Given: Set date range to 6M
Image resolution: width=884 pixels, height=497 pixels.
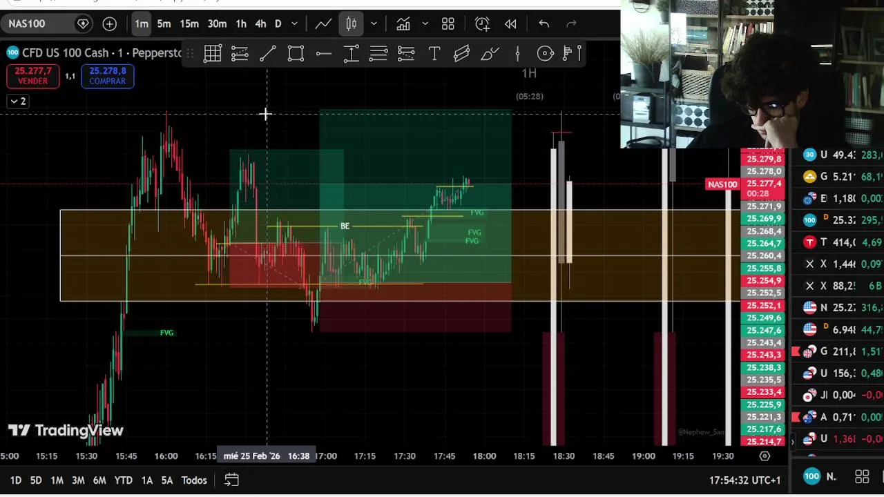Looking at the screenshot, I should [99, 480].
